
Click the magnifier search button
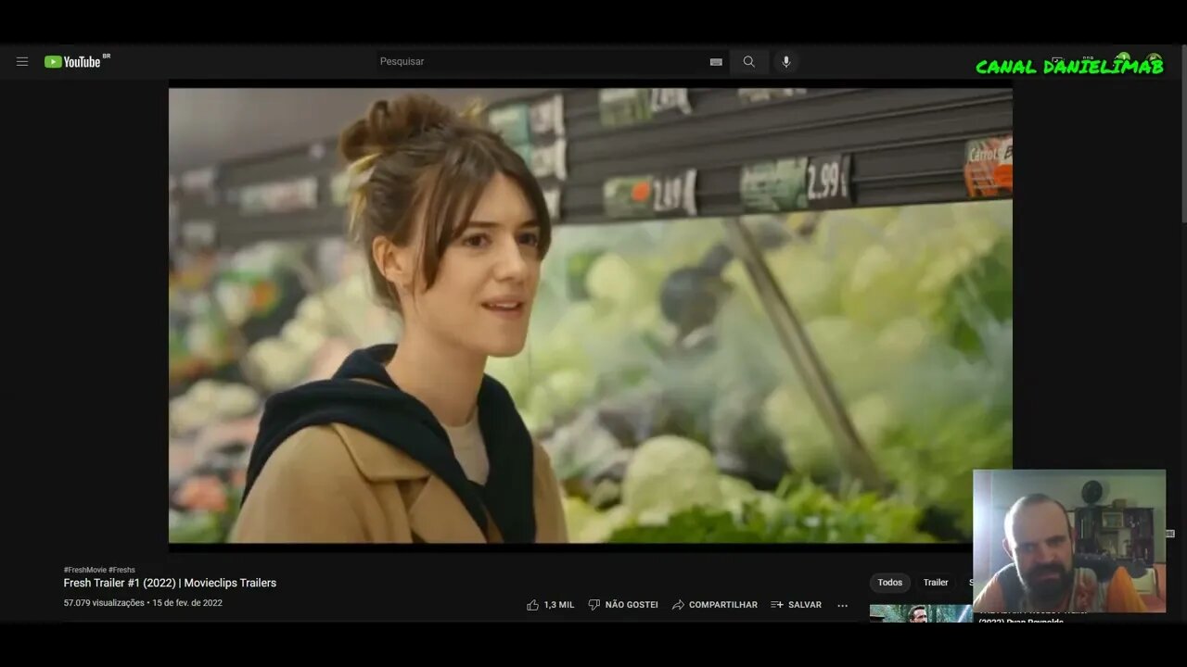coord(748,62)
